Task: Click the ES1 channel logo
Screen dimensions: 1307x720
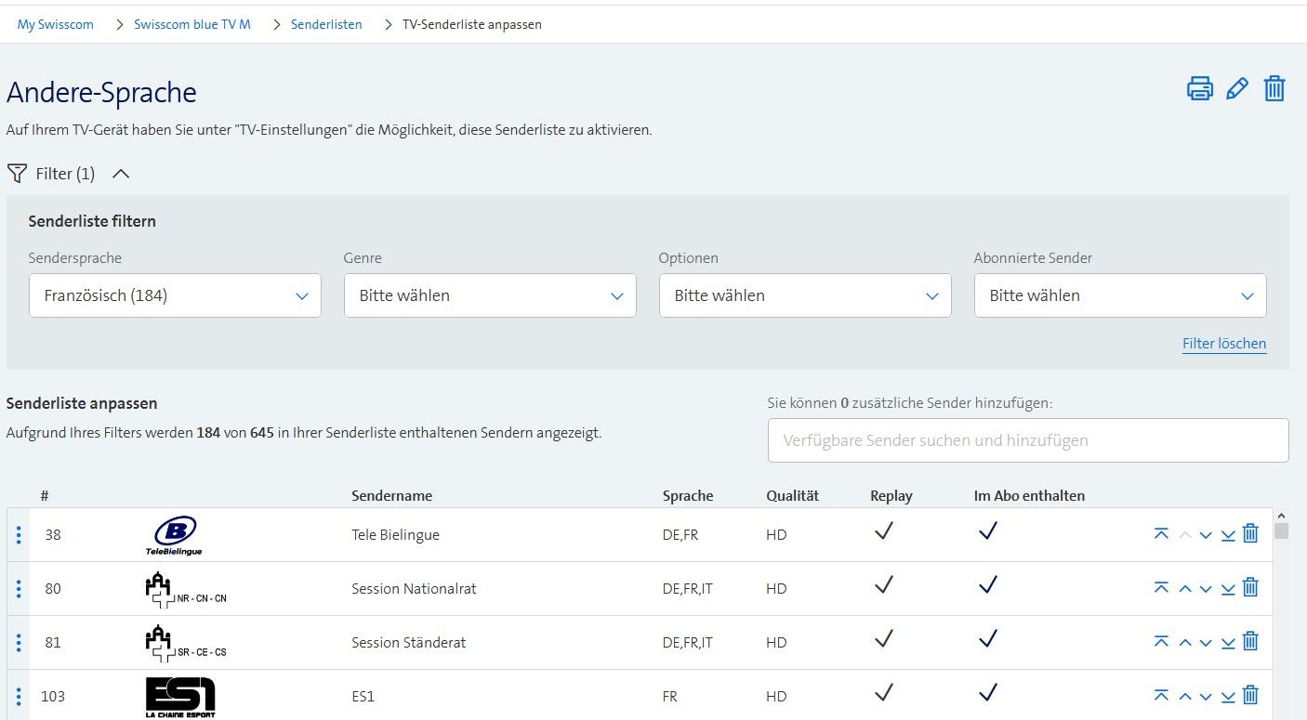Action: [180, 698]
